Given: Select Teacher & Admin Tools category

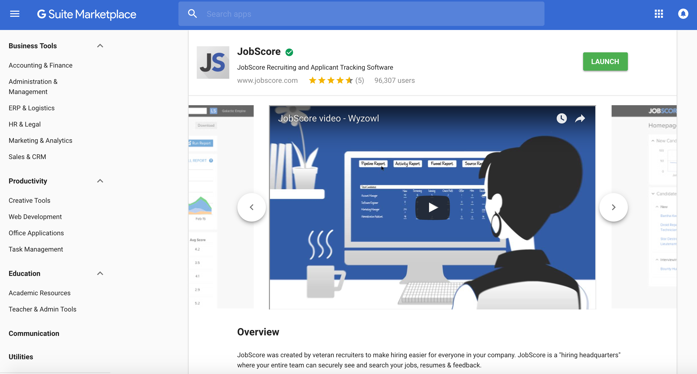Looking at the screenshot, I should tap(42, 309).
